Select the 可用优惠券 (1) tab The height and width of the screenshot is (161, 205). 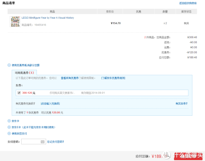(24, 73)
